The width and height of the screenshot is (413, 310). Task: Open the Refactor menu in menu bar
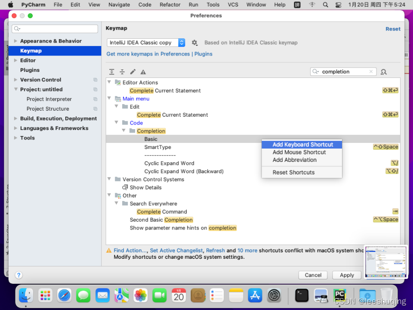[170, 5]
